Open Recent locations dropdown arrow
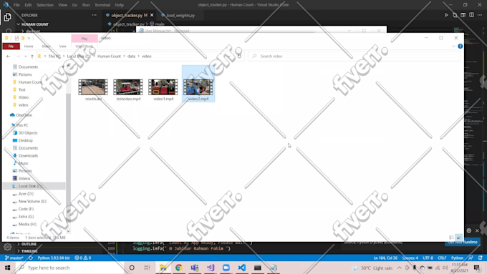 click(26, 57)
